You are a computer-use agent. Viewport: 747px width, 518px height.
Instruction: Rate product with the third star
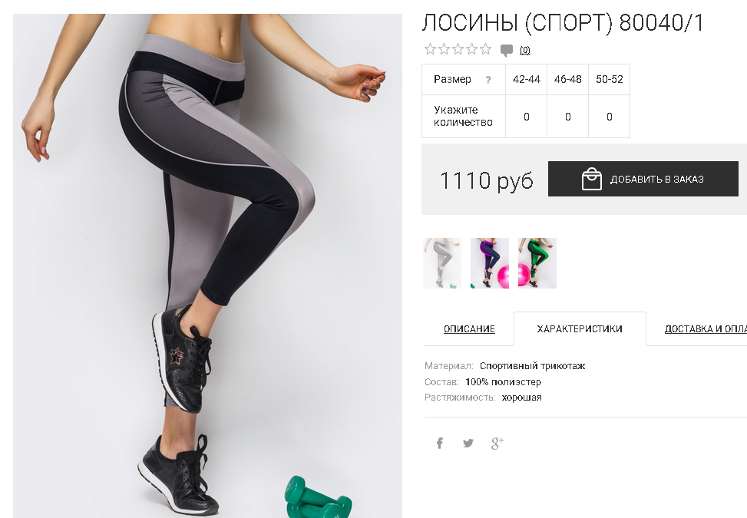coord(458,49)
